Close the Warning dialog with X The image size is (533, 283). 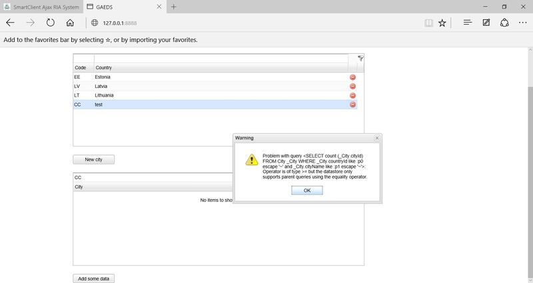(377, 138)
